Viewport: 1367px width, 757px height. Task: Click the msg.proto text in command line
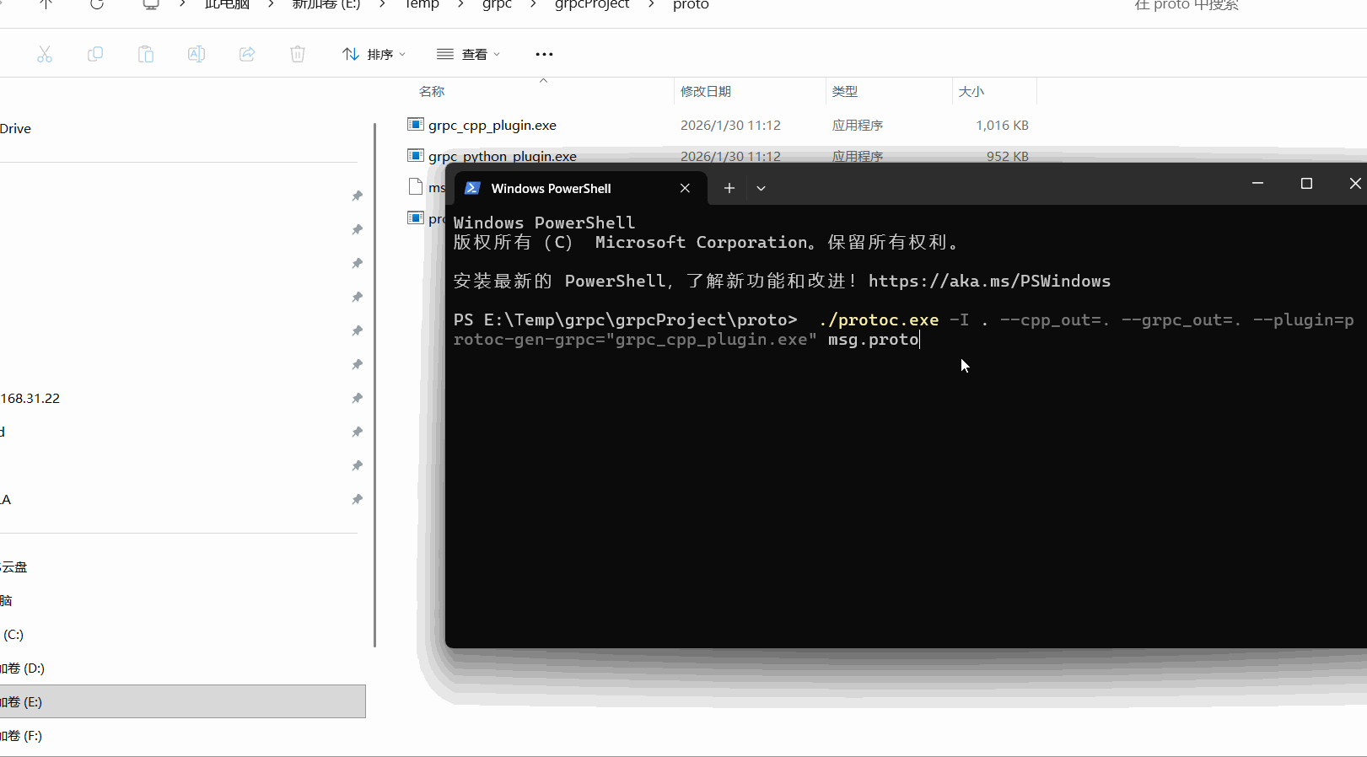point(873,339)
